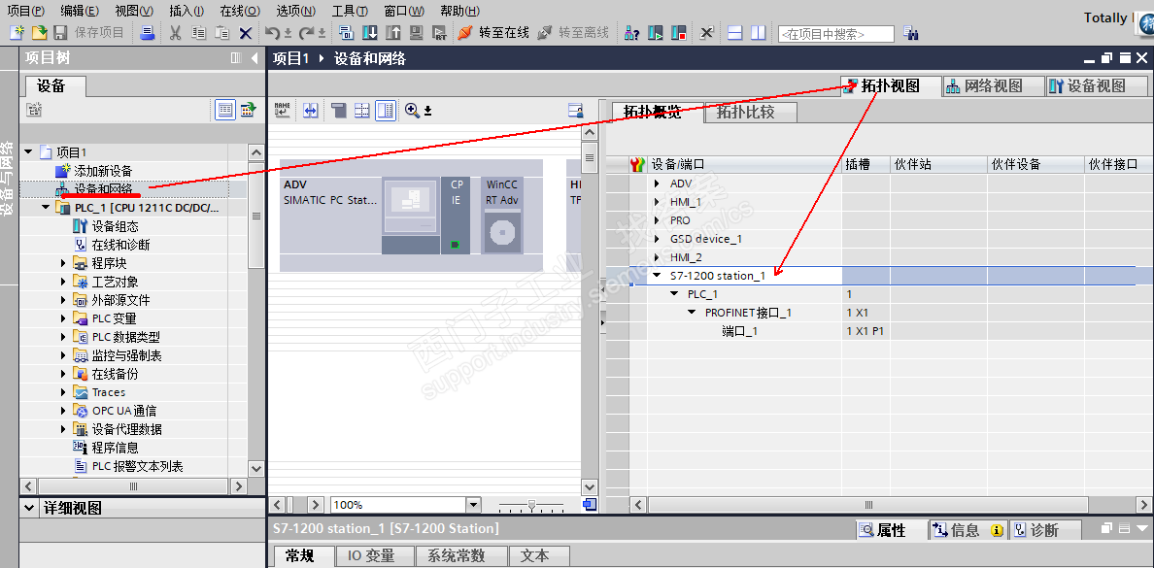Split editor space vertically
Screen dimensions: 1154x568
(x=758, y=33)
